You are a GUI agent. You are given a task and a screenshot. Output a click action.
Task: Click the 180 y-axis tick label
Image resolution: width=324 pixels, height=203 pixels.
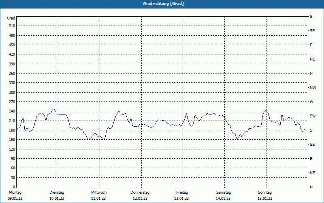pyautogui.click(x=12, y=130)
